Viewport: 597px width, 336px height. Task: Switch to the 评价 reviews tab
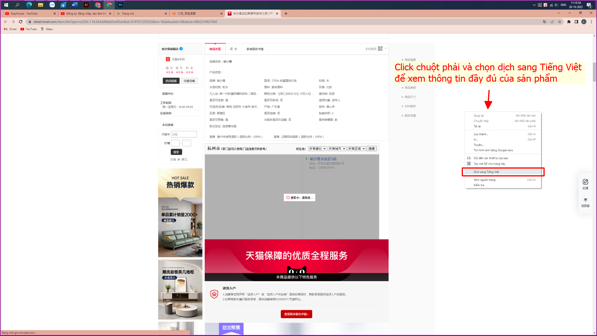234,49
